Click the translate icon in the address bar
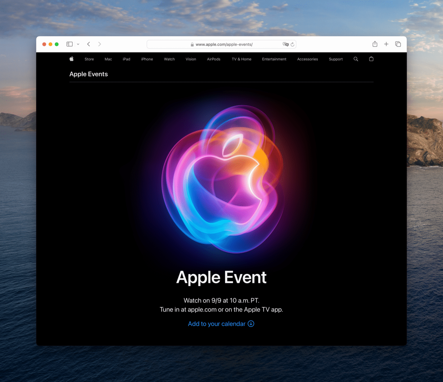The width and height of the screenshot is (443, 382). [285, 44]
